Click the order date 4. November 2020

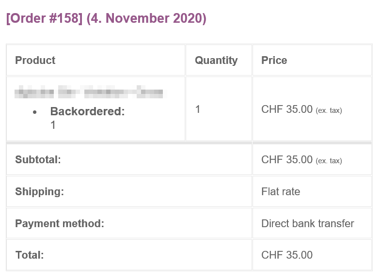click(146, 18)
